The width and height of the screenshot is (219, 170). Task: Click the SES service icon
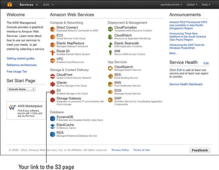click(x=110, y=76)
